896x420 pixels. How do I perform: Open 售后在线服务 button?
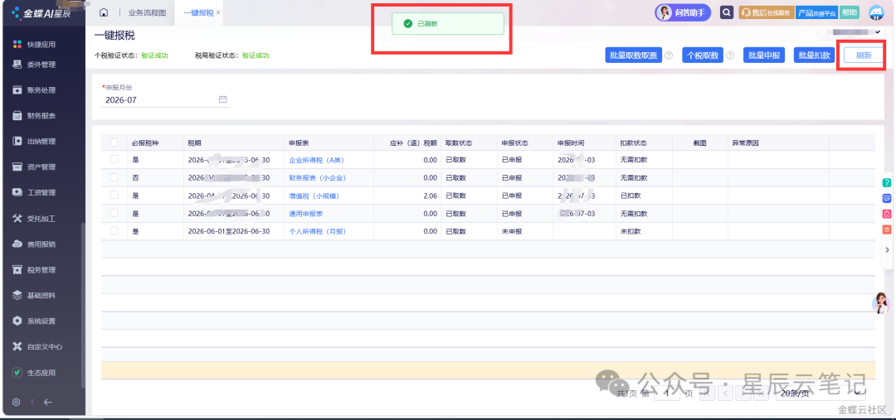[x=767, y=12]
